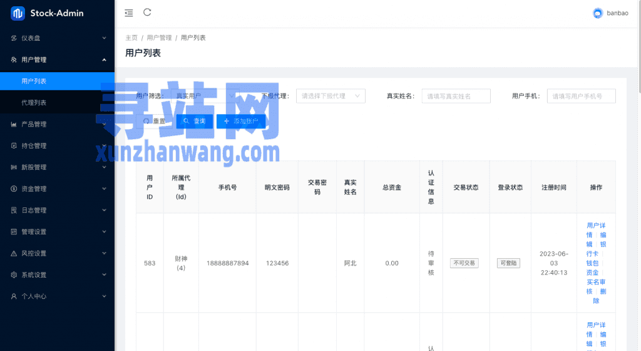Expand the 日志管理 menu chevron

[105, 210]
